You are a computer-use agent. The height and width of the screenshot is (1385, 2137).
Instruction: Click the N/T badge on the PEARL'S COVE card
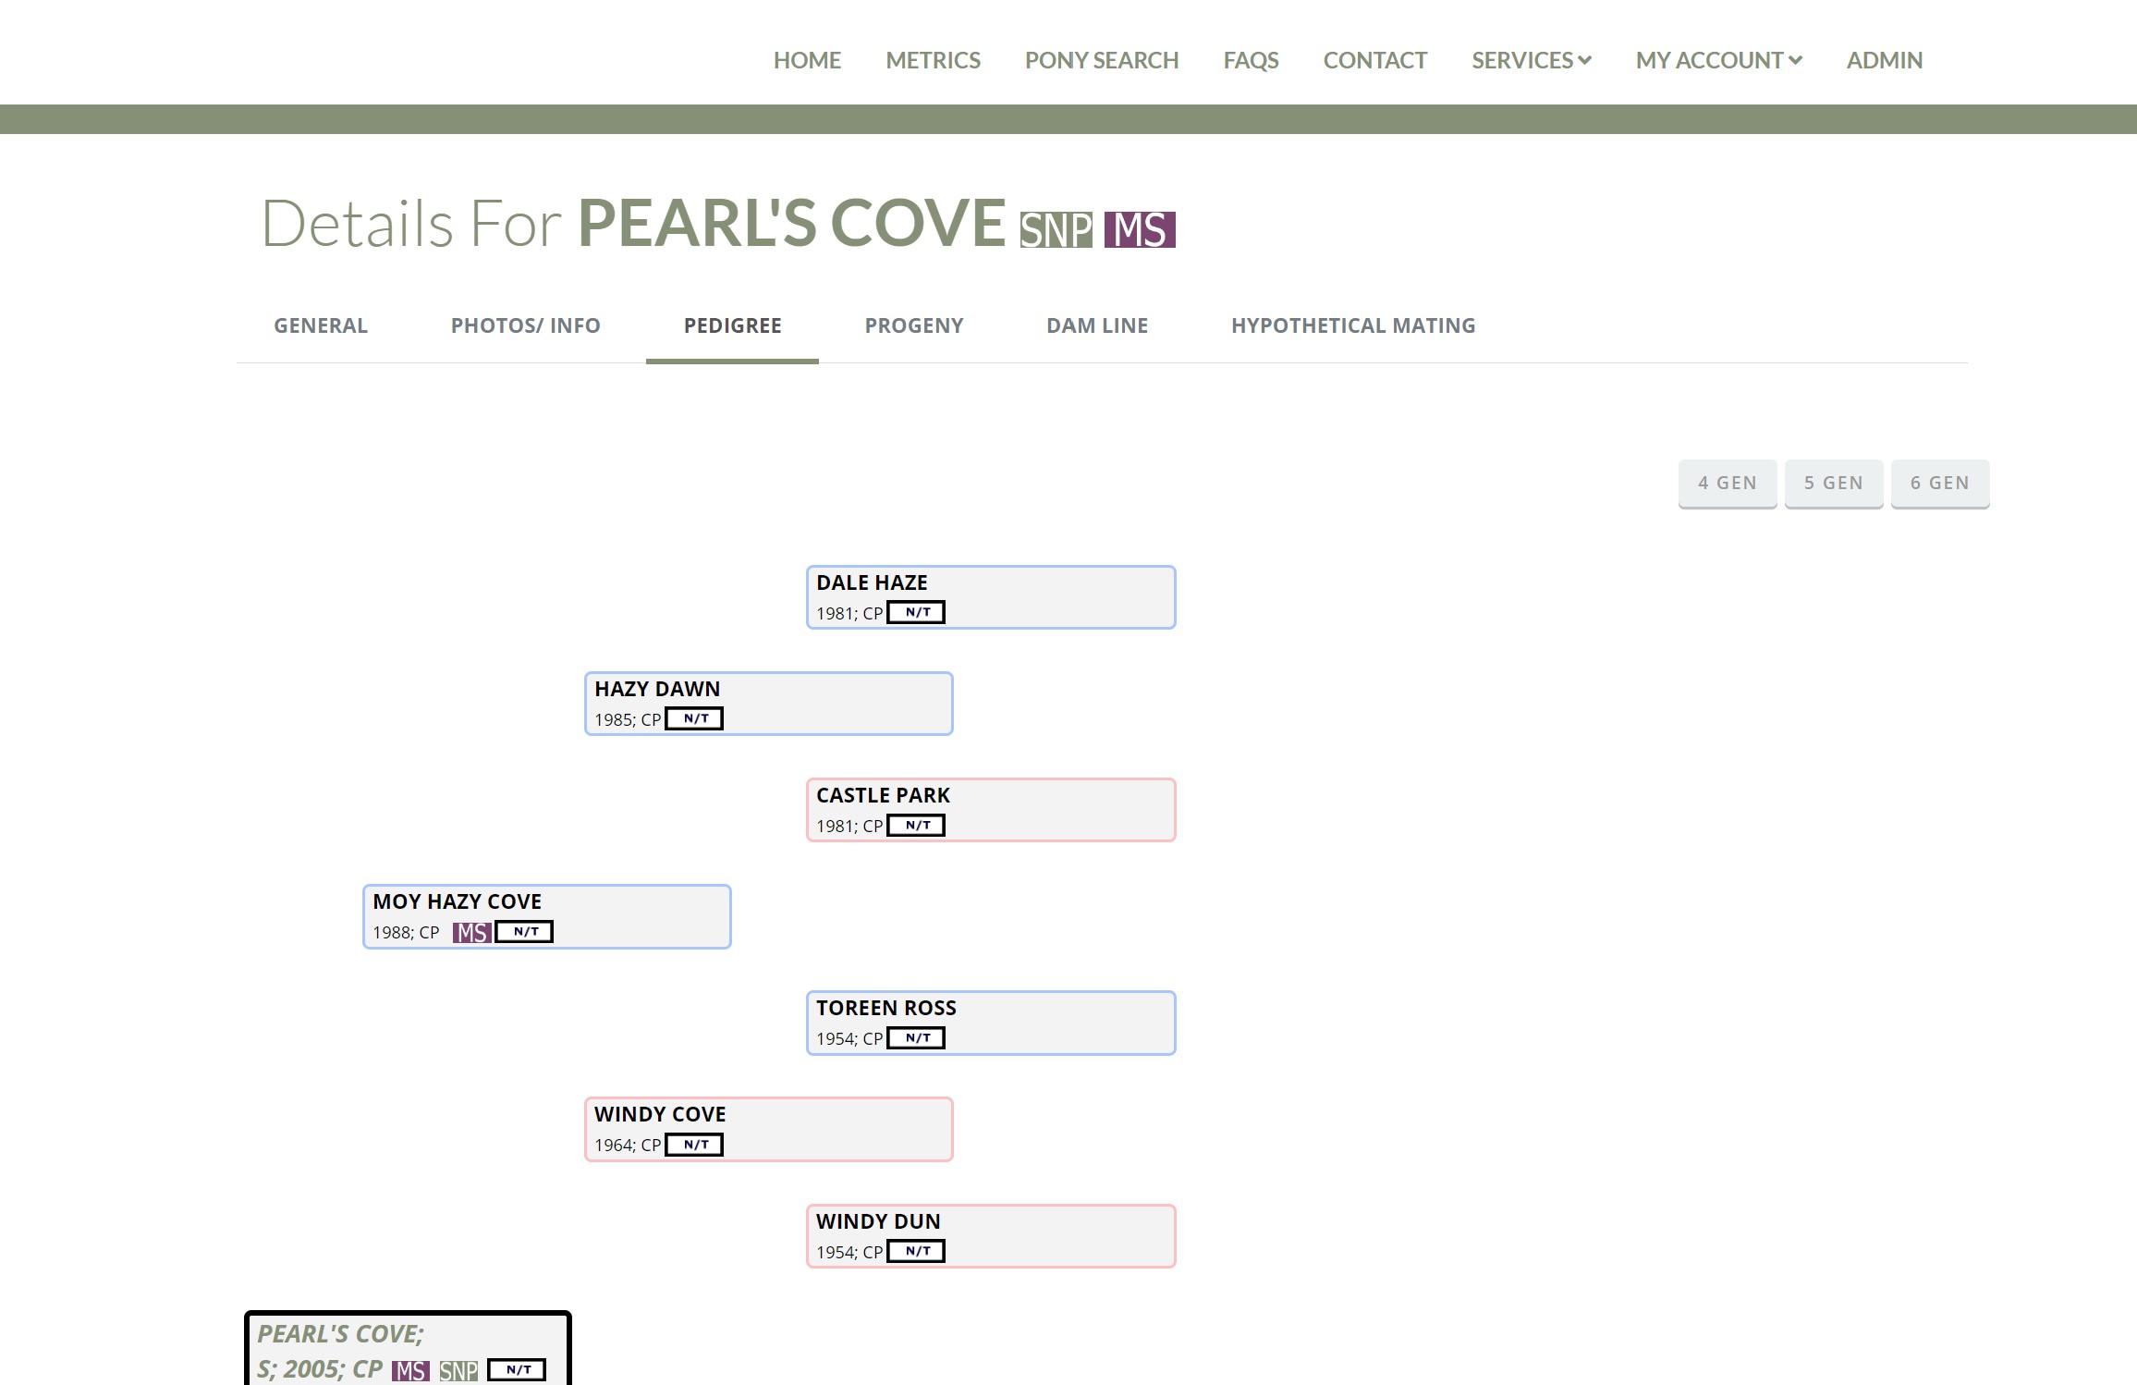click(x=517, y=1369)
